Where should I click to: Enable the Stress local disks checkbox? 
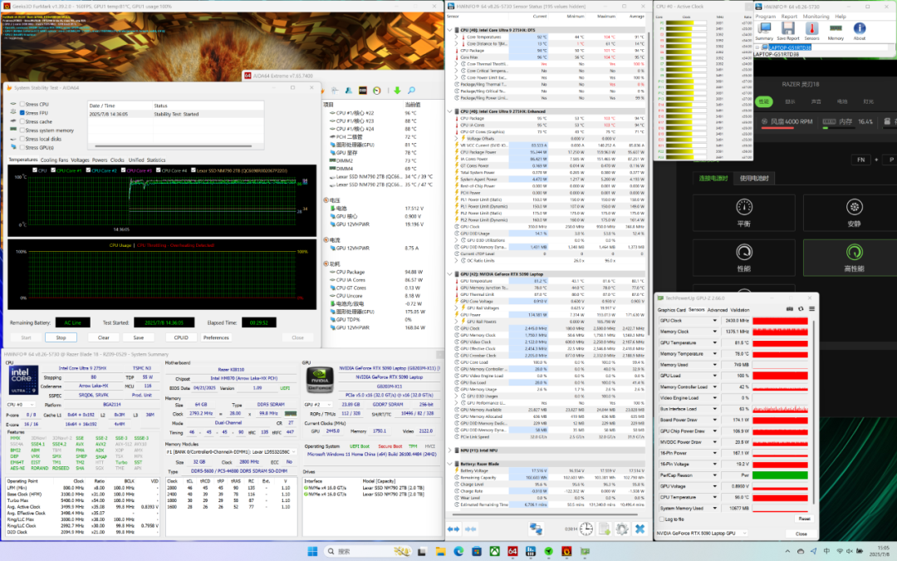click(x=22, y=139)
